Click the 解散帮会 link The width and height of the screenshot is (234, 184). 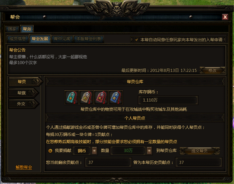(24, 167)
